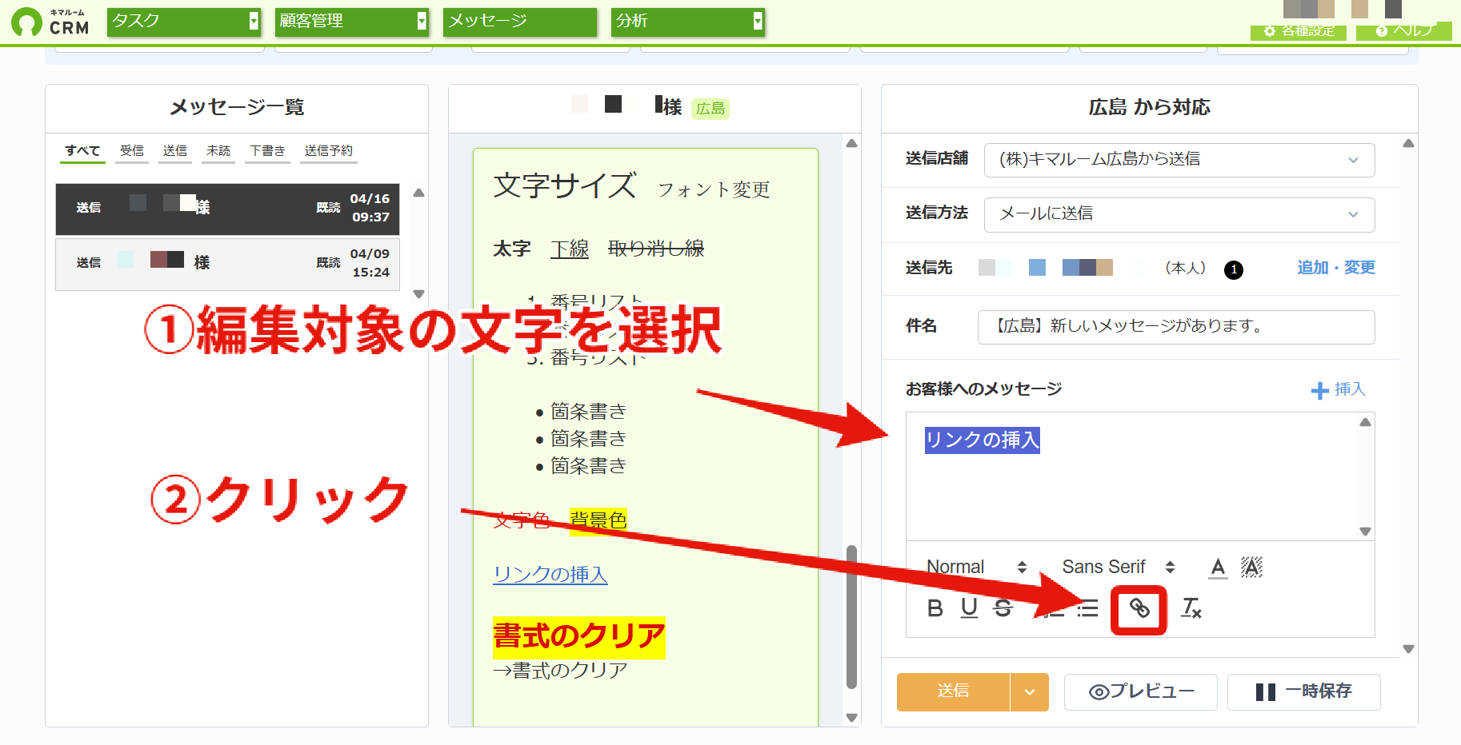Apply strikethrough formatting icon
Screen dimensions: 1461x745
pos(1003,608)
